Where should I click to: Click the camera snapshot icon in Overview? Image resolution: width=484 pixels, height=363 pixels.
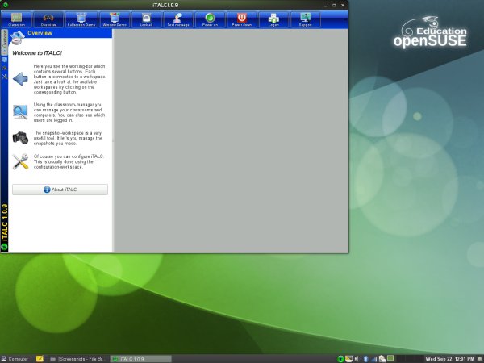[20, 138]
